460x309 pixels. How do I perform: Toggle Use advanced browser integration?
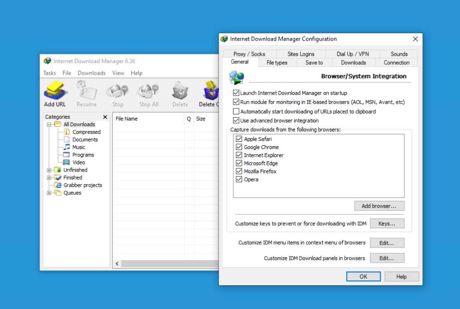(236, 120)
